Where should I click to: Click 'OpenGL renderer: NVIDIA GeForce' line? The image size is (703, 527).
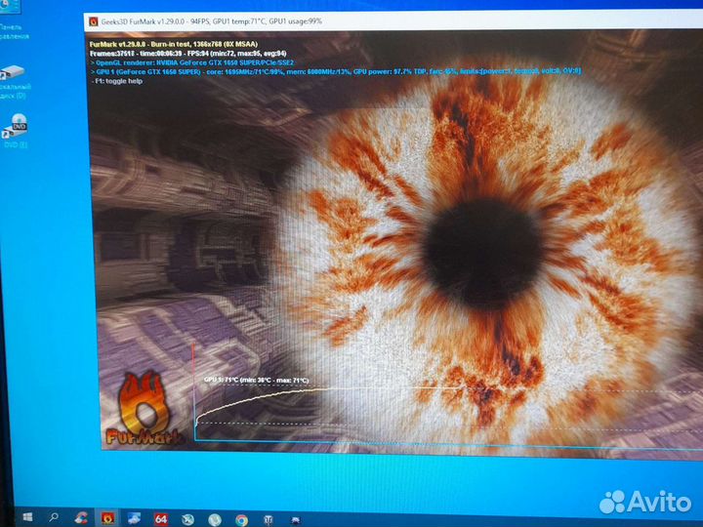point(192,62)
